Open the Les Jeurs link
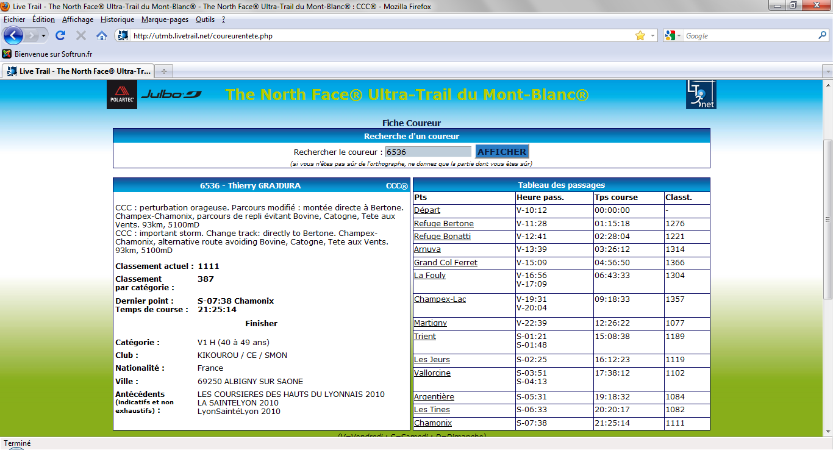 coord(432,360)
